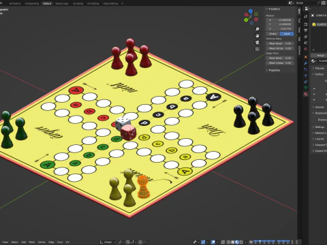Click the add workspace plus button

[122, 3]
